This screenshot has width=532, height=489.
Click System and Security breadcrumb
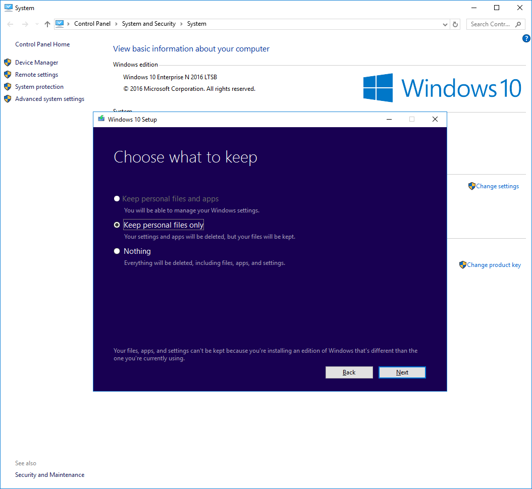pos(149,24)
